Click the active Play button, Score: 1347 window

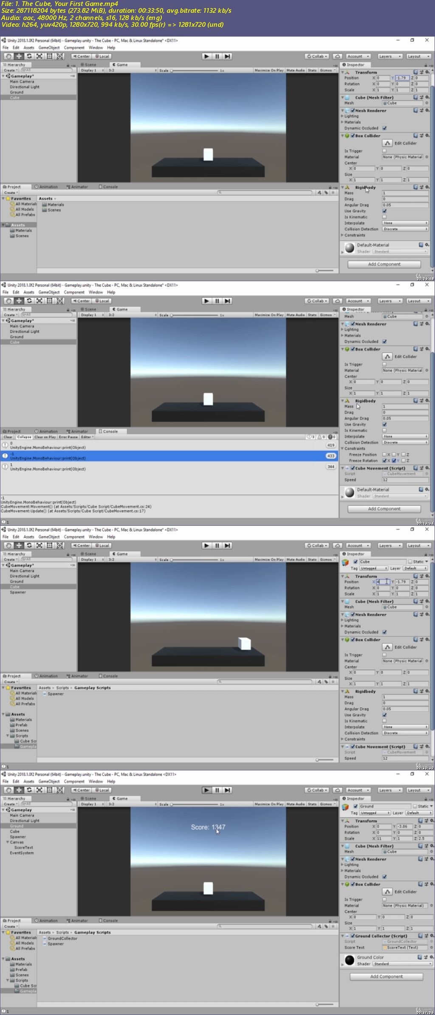206,790
